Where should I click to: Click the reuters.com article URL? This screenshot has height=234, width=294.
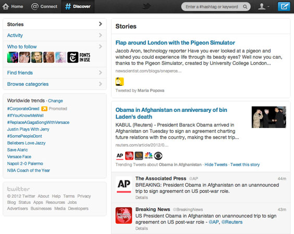tap(142, 145)
